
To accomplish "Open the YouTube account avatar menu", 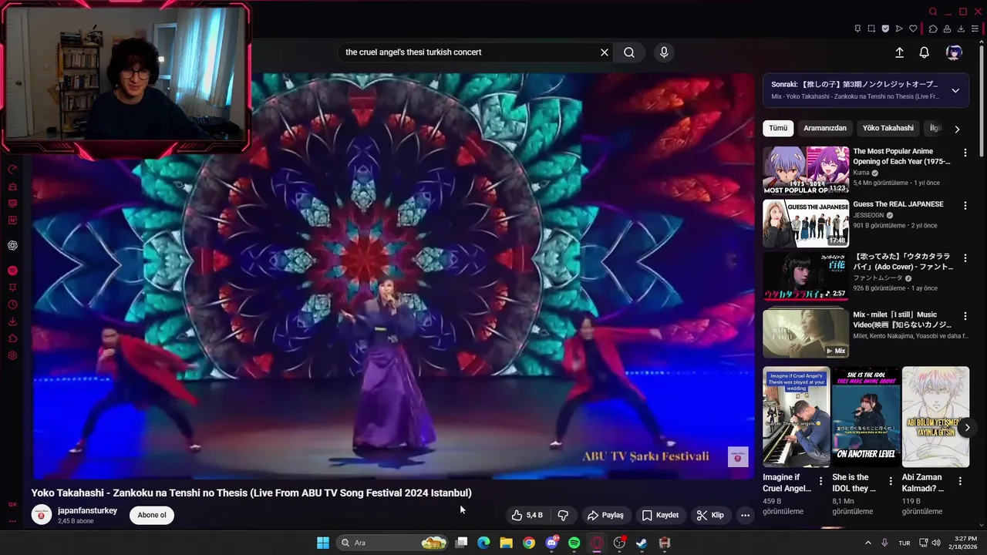I will [954, 52].
